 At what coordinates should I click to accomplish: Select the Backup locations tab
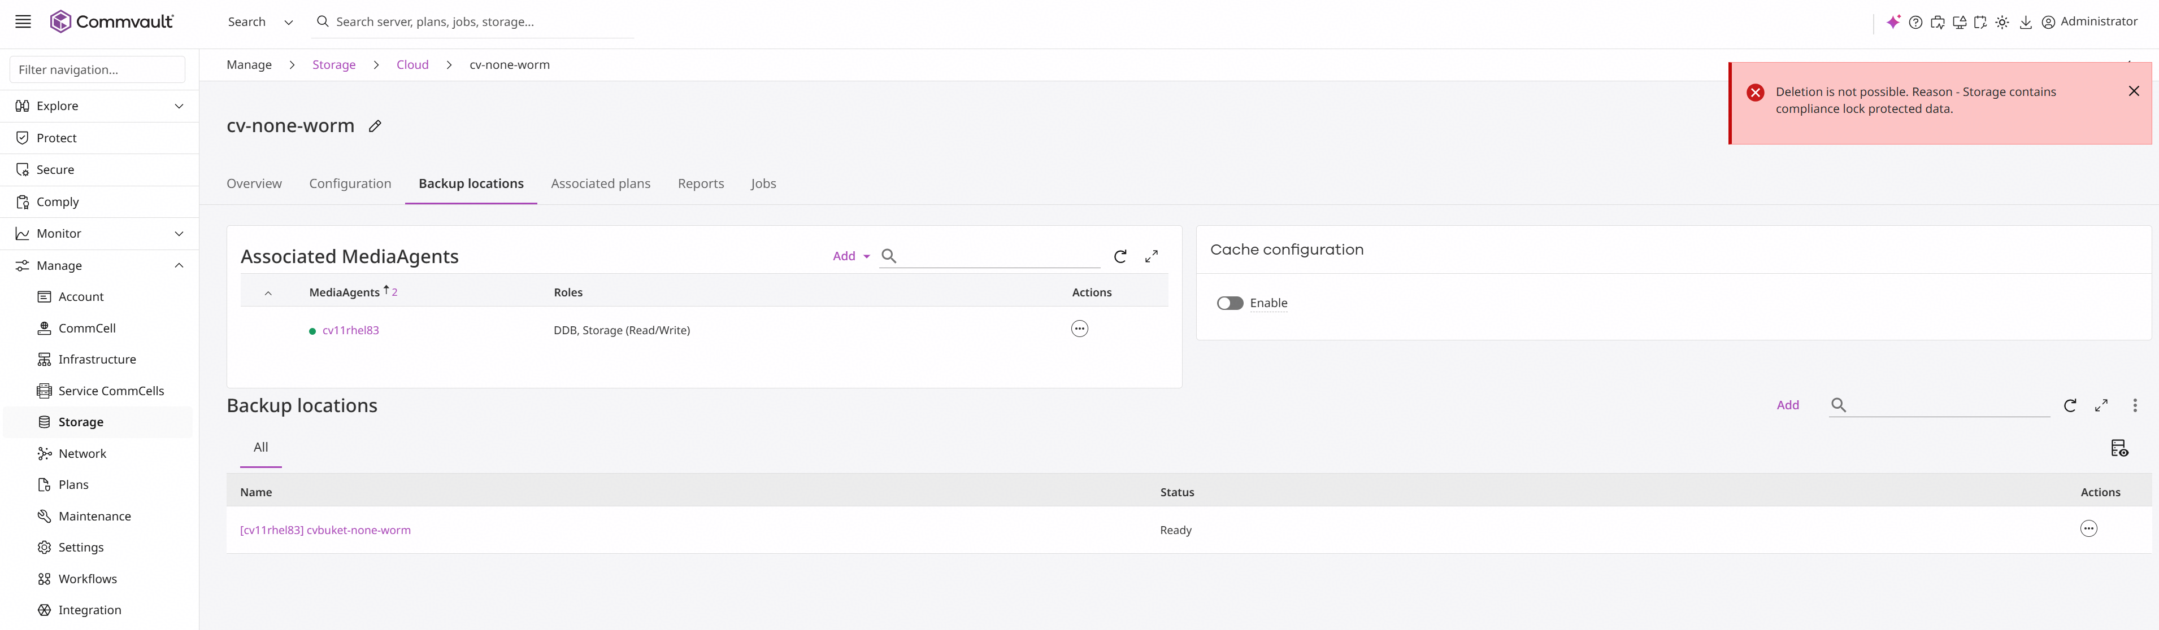(471, 183)
